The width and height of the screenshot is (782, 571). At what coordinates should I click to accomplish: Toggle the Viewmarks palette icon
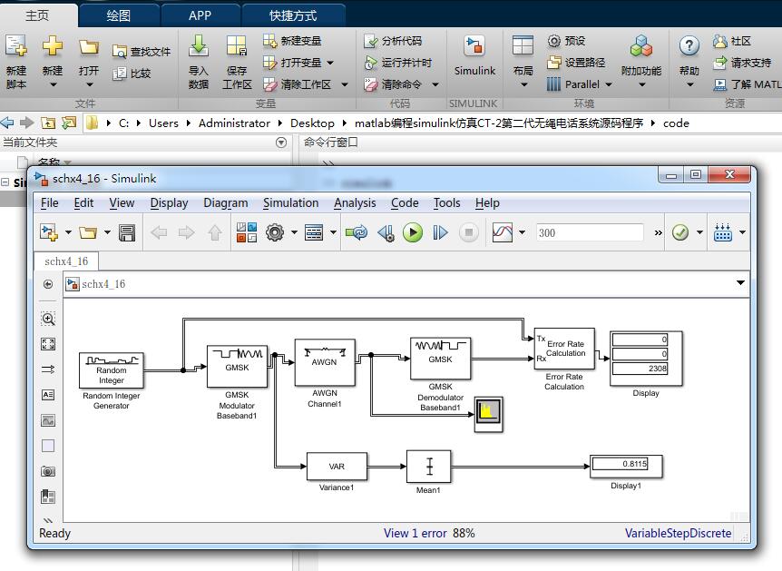pyautogui.click(x=48, y=497)
